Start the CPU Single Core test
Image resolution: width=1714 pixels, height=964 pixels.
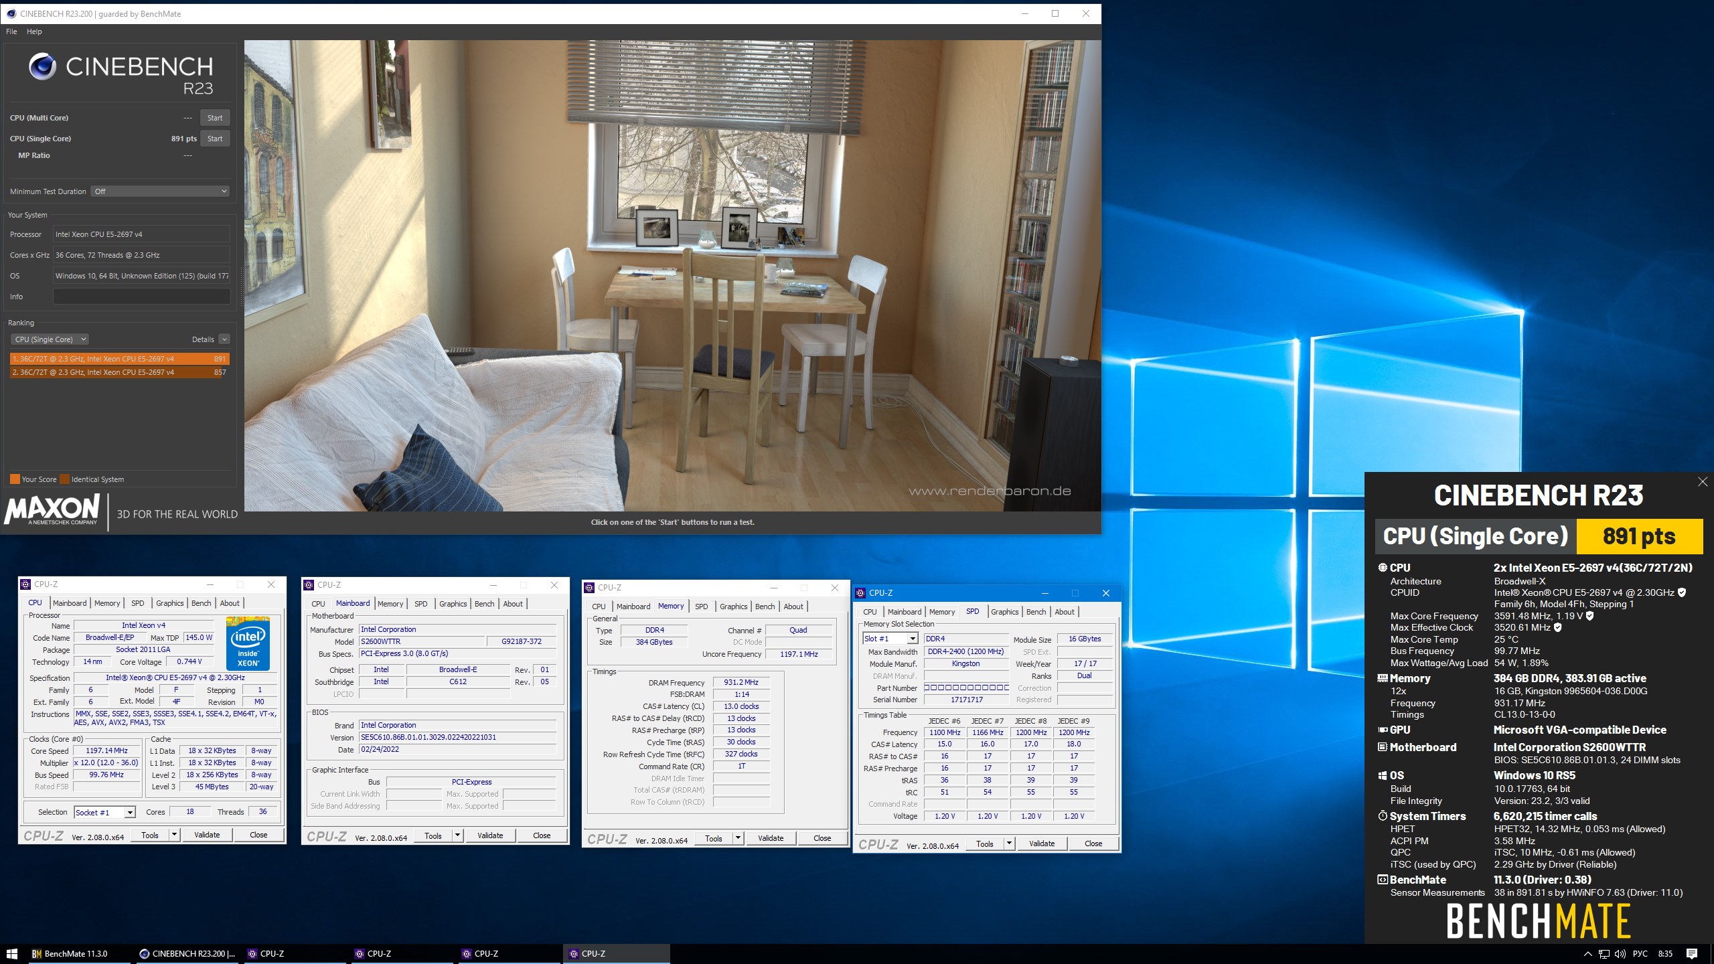pyautogui.click(x=215, y=139)
